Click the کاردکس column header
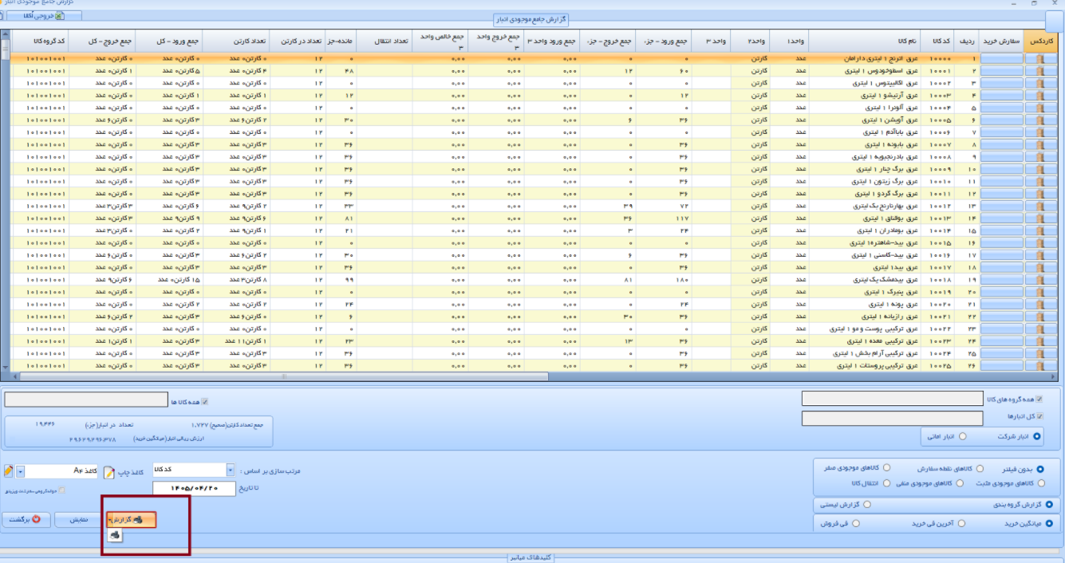This screenshot has width=1065, height=563. click(x=1041, y=40)
